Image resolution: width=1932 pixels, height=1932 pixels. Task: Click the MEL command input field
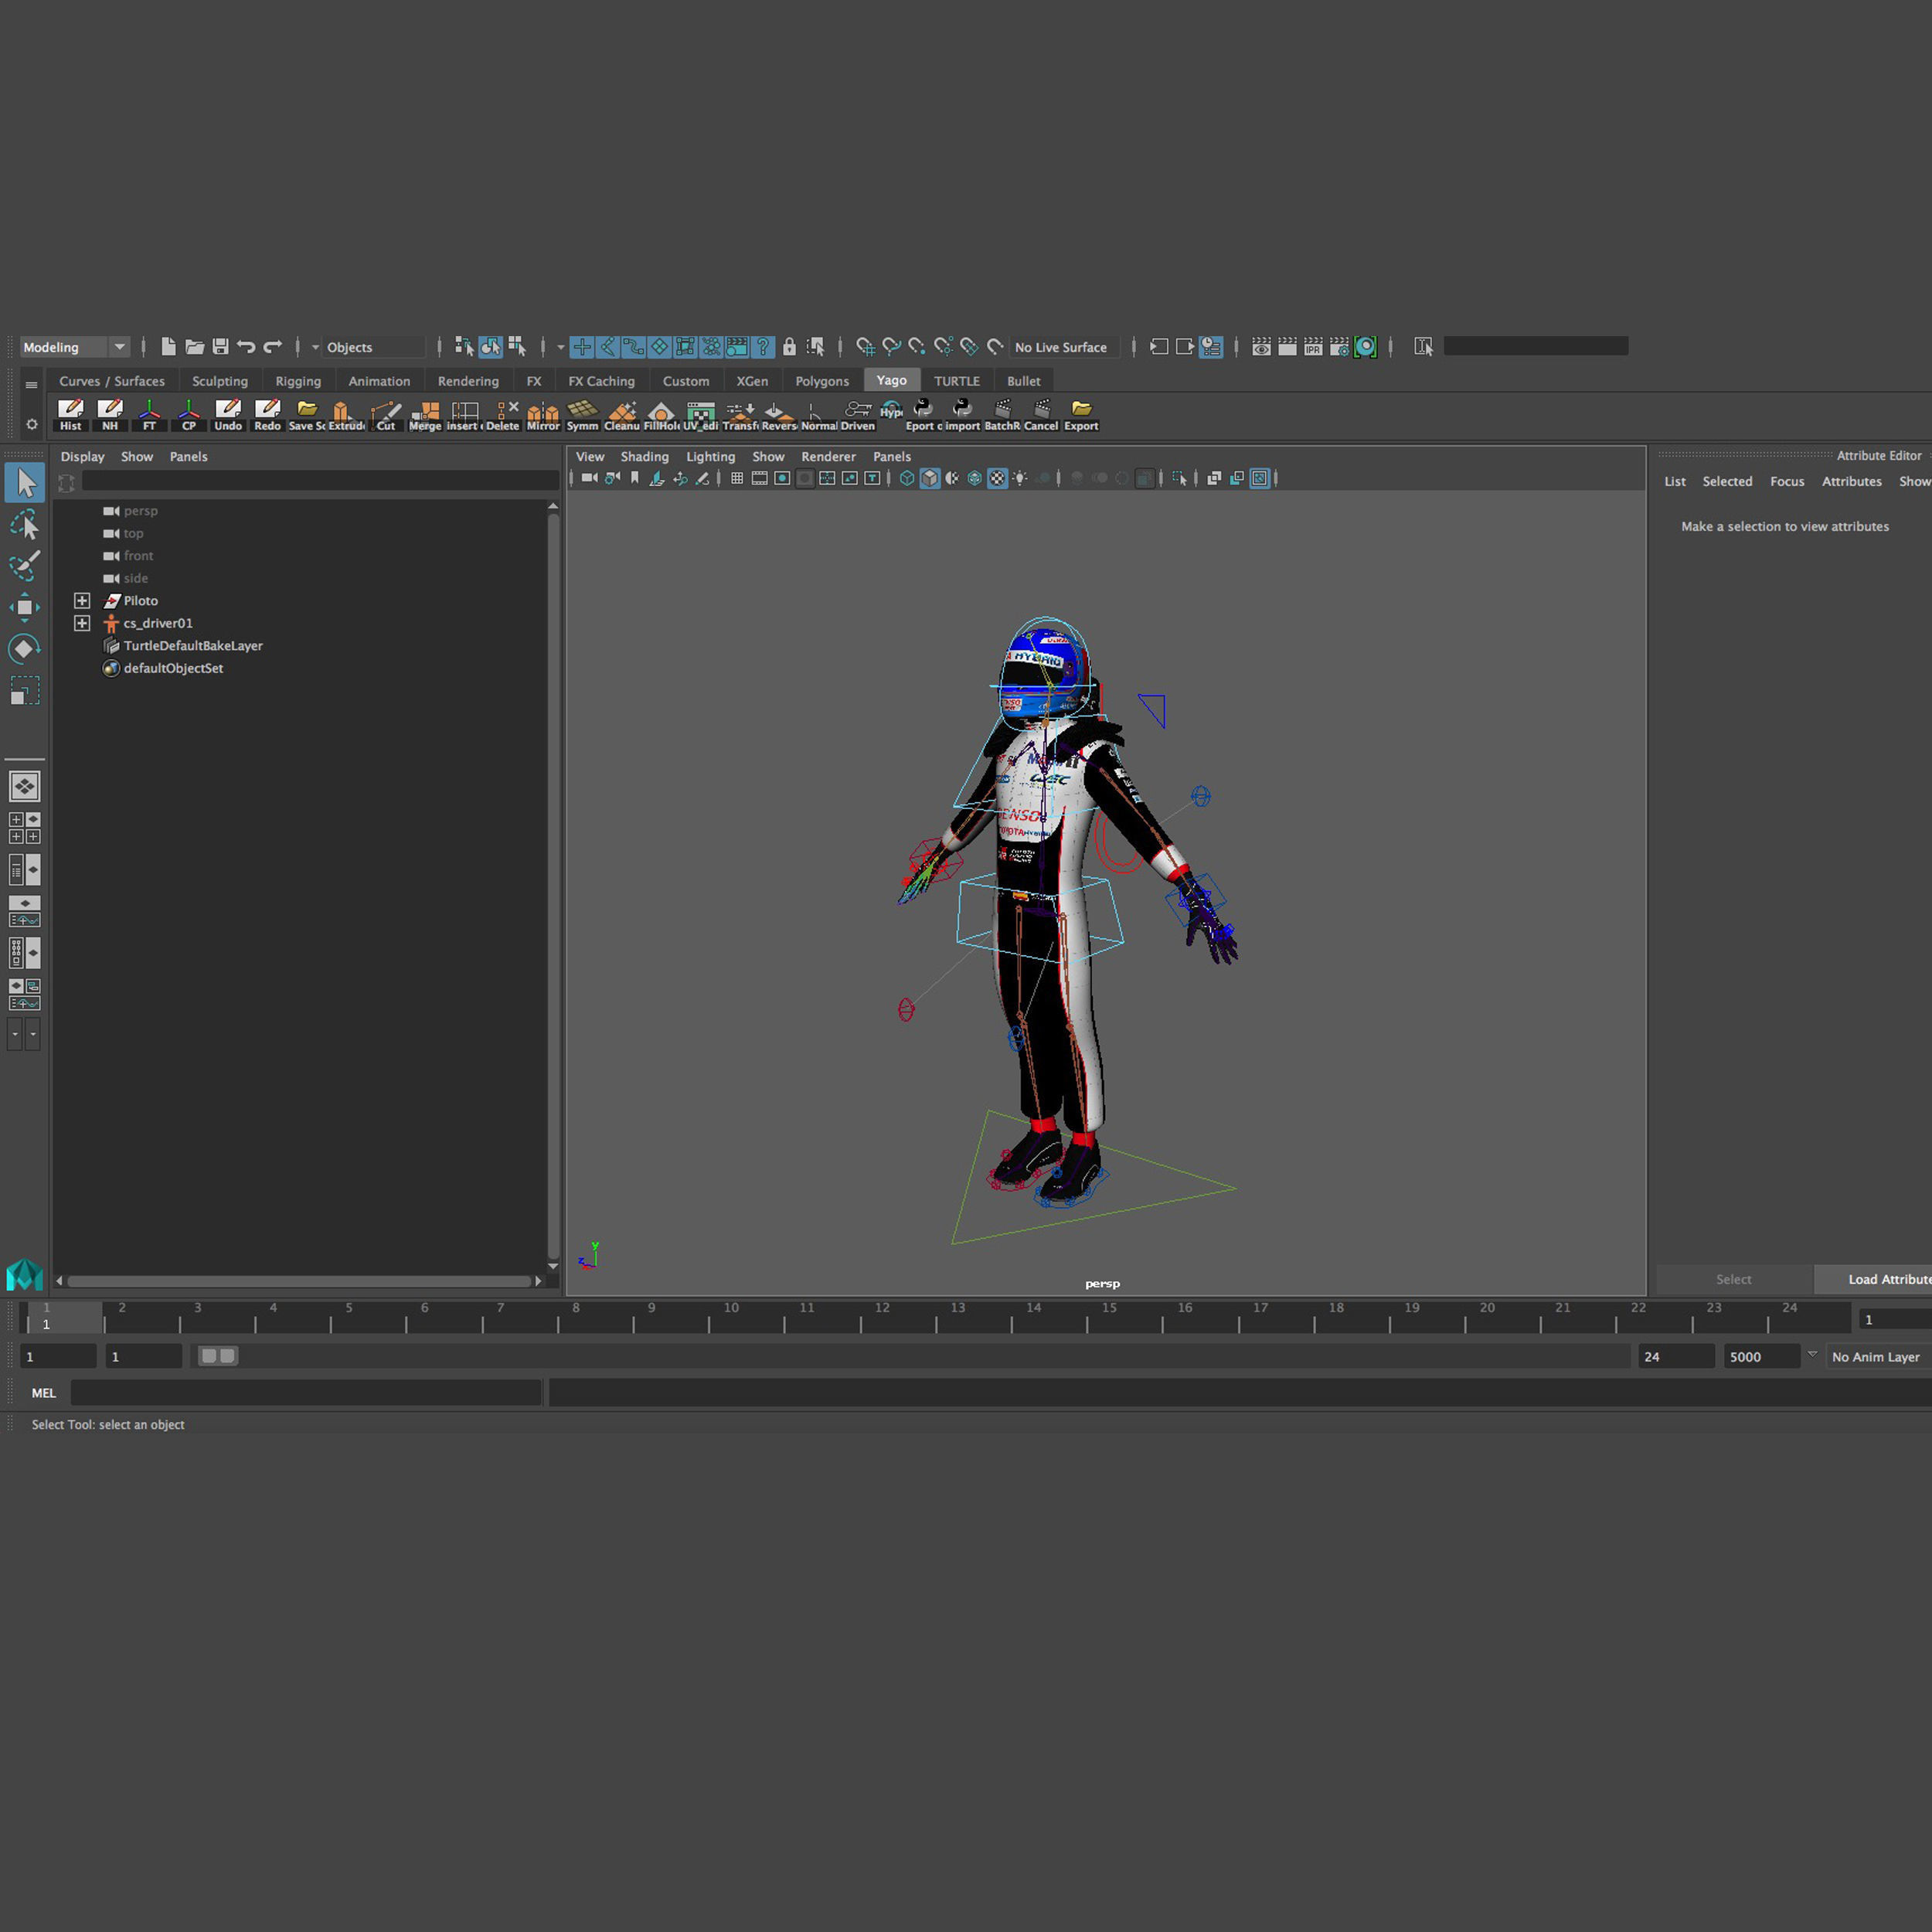305,1393
